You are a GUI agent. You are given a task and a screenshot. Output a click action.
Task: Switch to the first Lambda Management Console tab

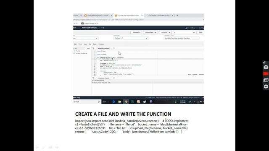tap(98, 16)
